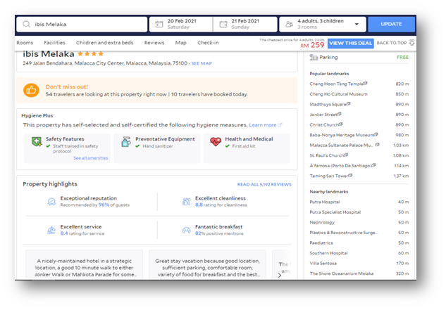Click the map icon beside Christ Church
This screenshot has height=310, width=446.
point(341,124)
